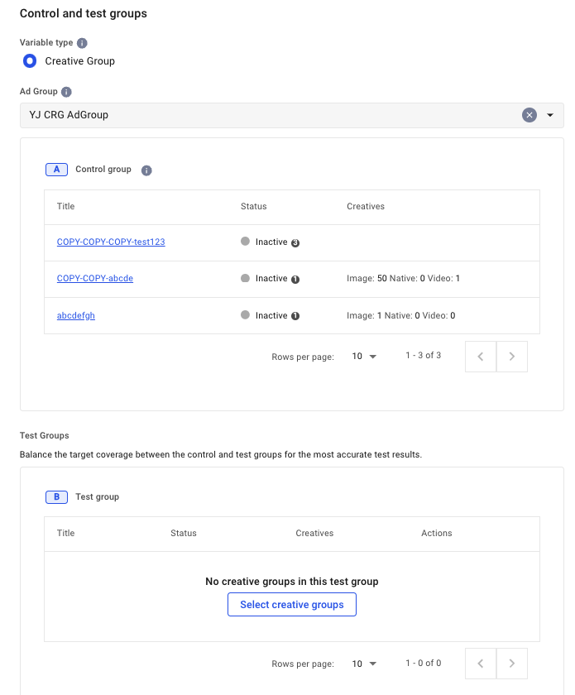Open the abcdefgh creative group link
The image size is (575, 695).
75,315
